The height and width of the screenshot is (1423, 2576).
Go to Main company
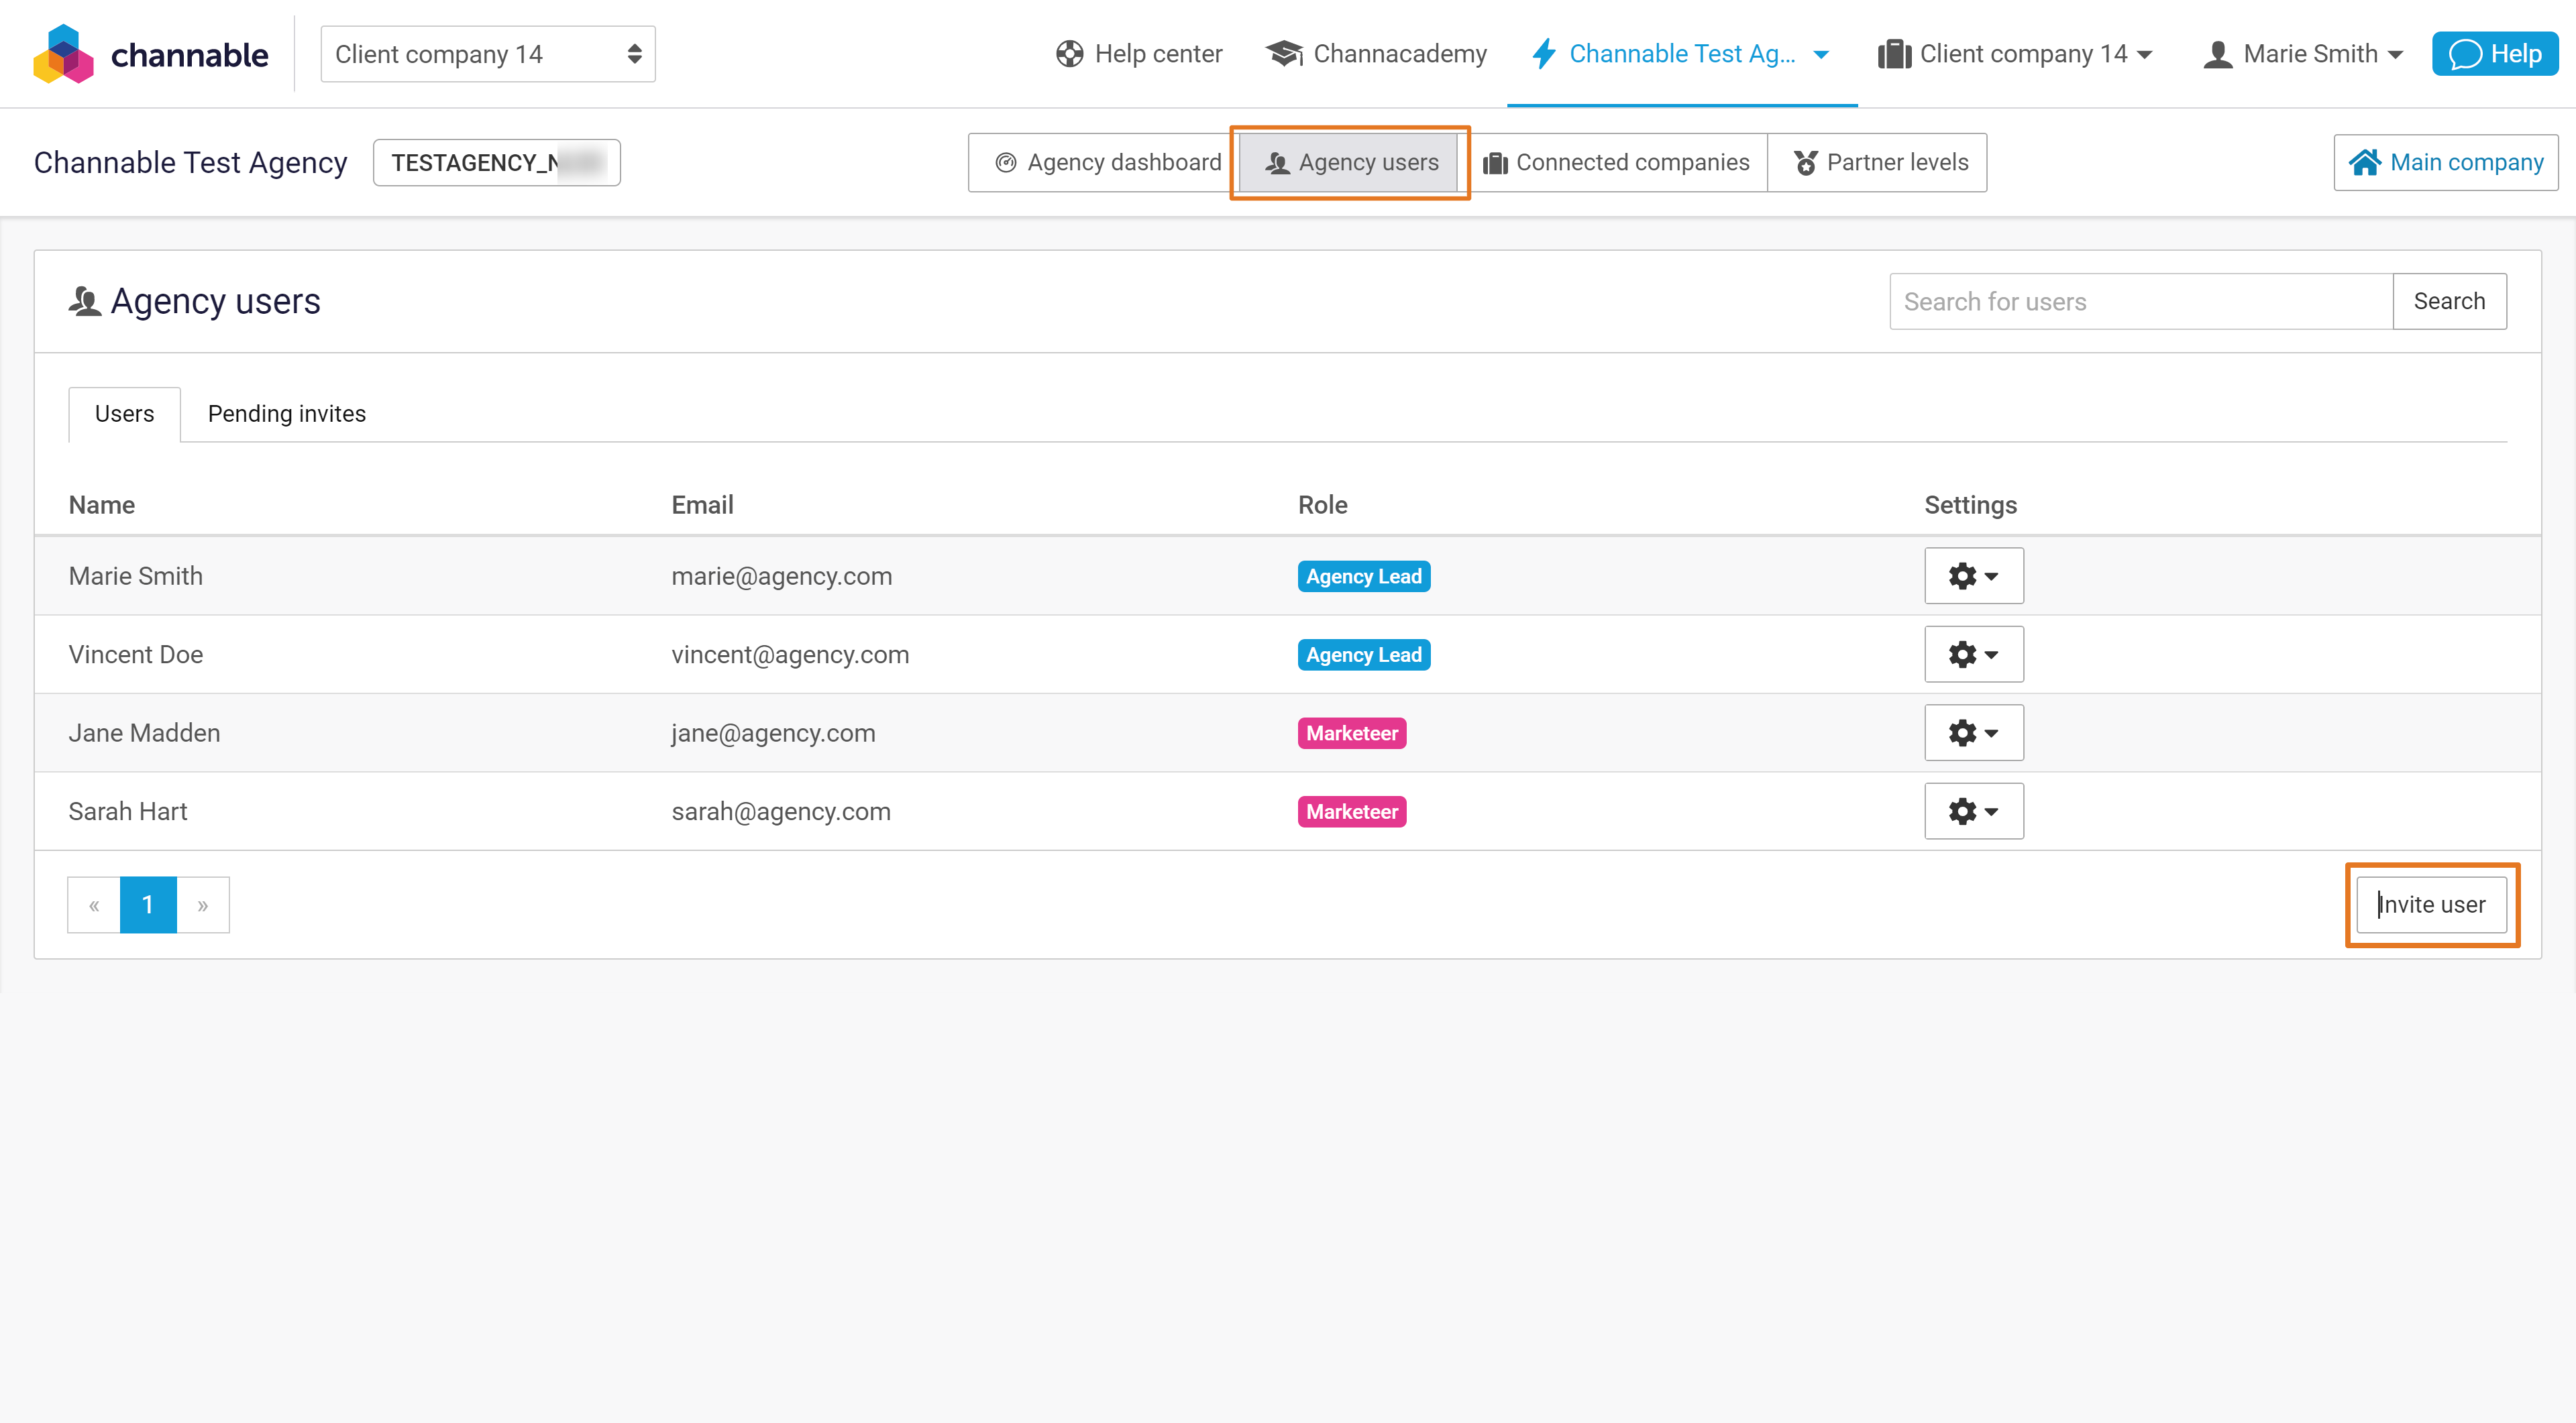coord(2446,163)
